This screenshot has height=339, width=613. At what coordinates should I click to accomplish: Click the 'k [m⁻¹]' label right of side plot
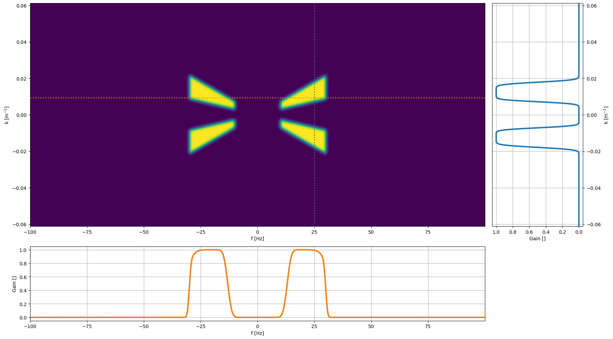(605, 115)
